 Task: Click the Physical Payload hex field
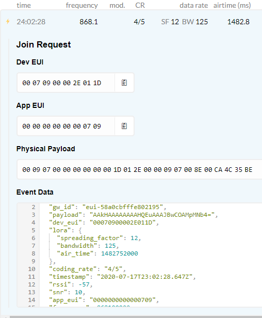140,169
